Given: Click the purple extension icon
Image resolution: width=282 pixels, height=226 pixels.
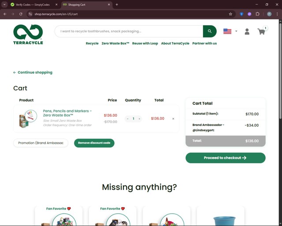Looking at the screenshot, I should pos(249,14).
